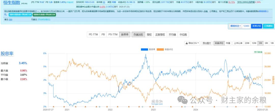The image size is (275, 111).
Task: Click the 市值加权 link next to 股息率 3.45%
Action: click(70, 3)
